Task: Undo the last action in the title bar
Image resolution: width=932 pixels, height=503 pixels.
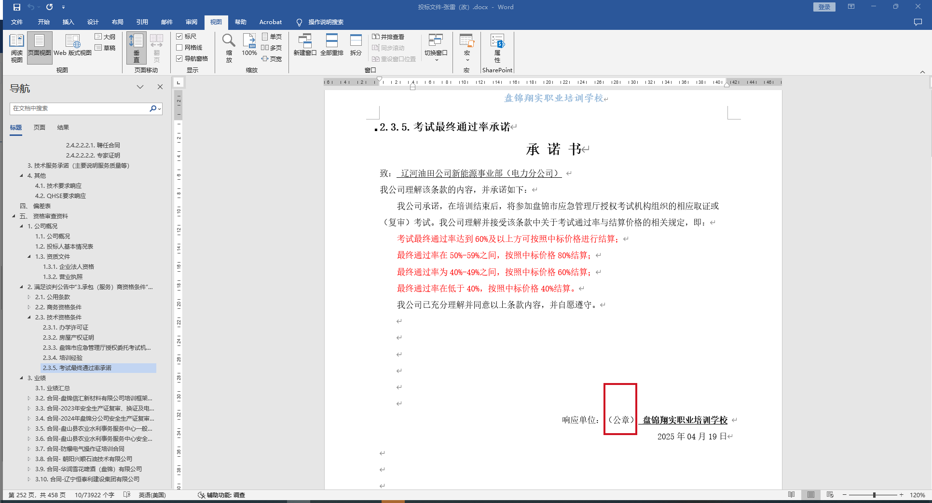Action: click(x=31, y=7)
